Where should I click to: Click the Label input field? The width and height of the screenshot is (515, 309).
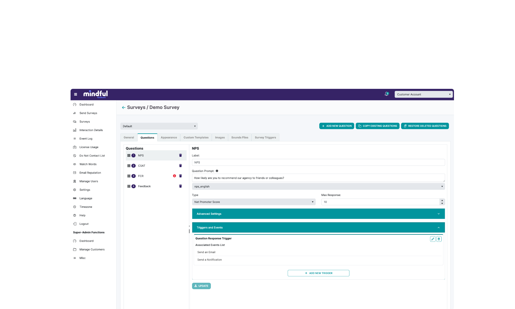pyautogui.click(x=318, y=162)
